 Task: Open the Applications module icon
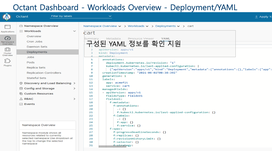pyautogui.click(x=7, y=27)
